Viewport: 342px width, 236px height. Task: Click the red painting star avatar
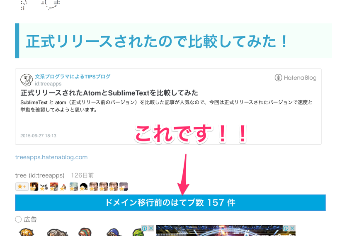click(x=54, y=187)
